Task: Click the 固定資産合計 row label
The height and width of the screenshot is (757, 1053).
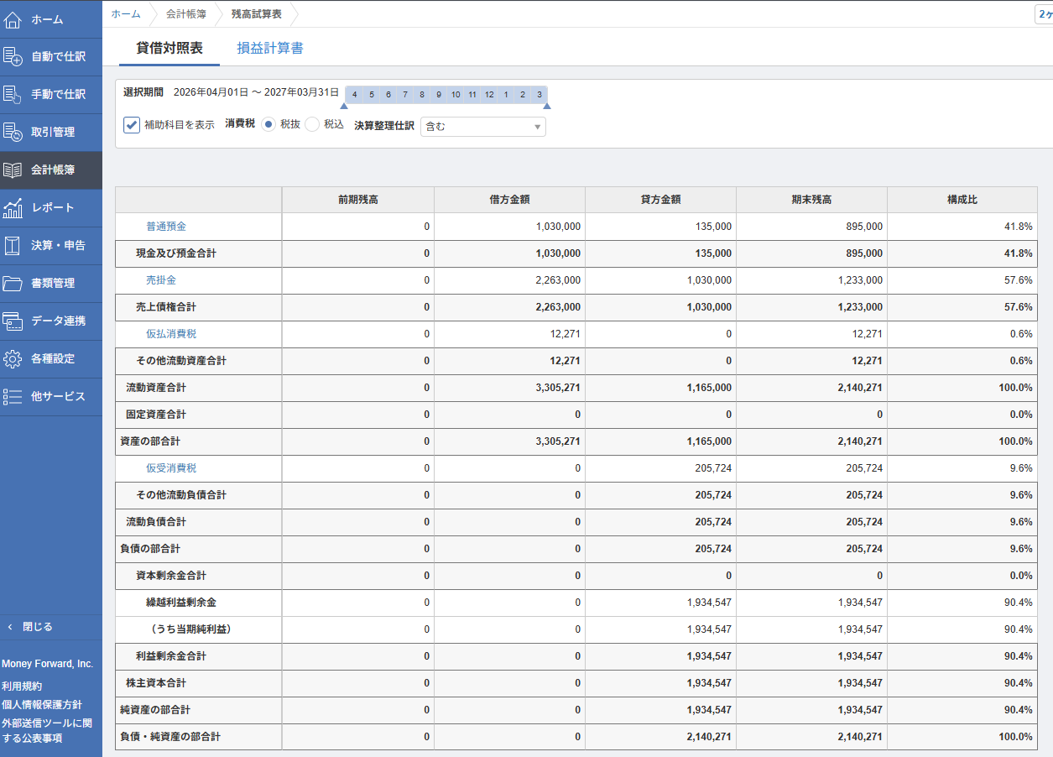Action: pos(156,415)
